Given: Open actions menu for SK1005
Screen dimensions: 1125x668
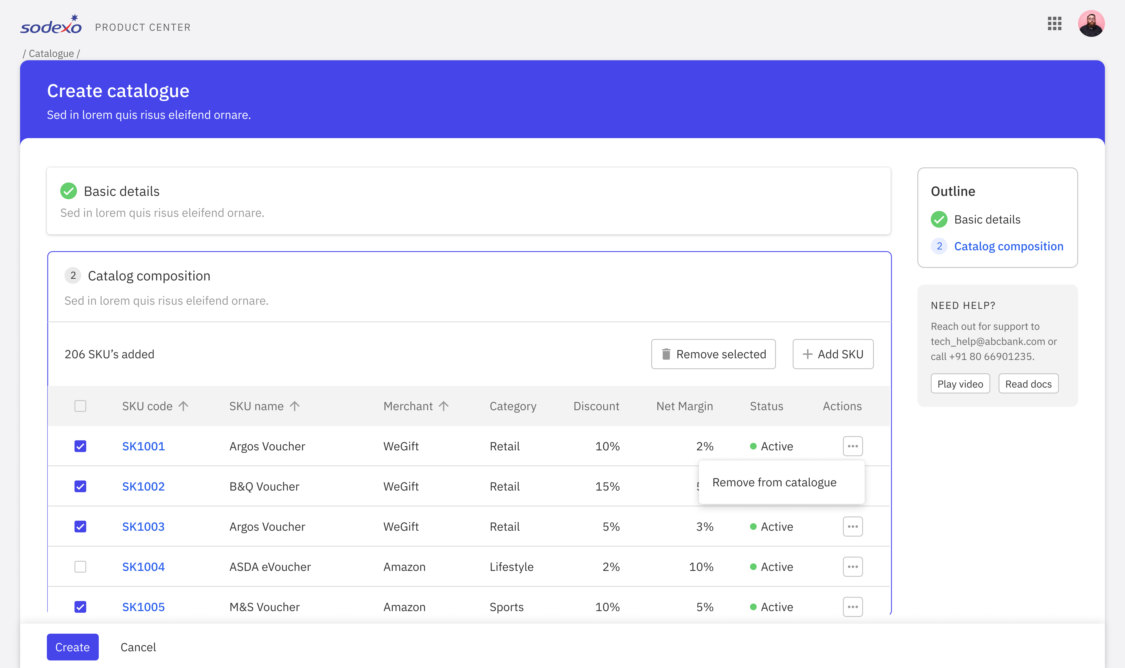Looking at the screenshot, I should tap(852, 606).
